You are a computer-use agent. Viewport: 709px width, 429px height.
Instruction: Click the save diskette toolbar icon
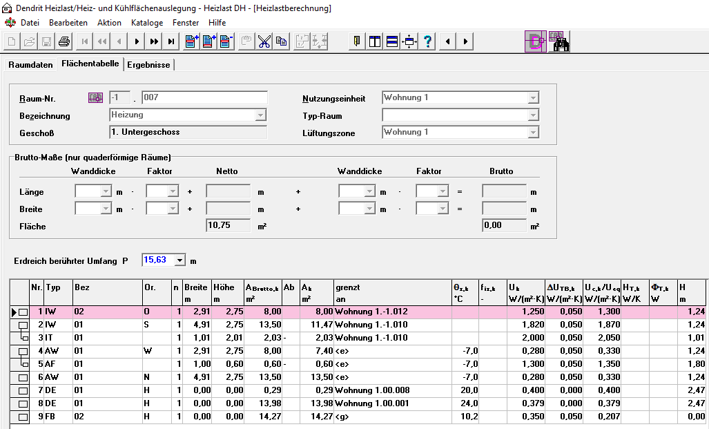46,41
